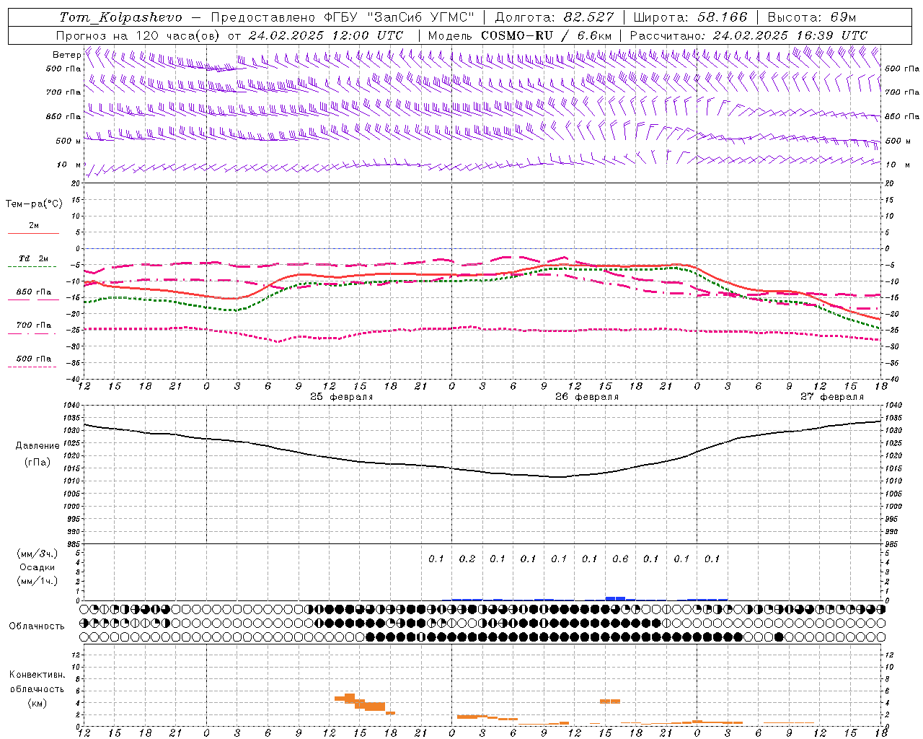This screenshot has width=923, height=739.
Task: Click the 500 гПа entry in the temperature legend
Action: pyautogui.click(x=34, y=359)
